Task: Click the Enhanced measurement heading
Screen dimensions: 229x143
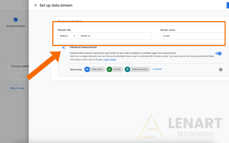Action: coord(83,47)
